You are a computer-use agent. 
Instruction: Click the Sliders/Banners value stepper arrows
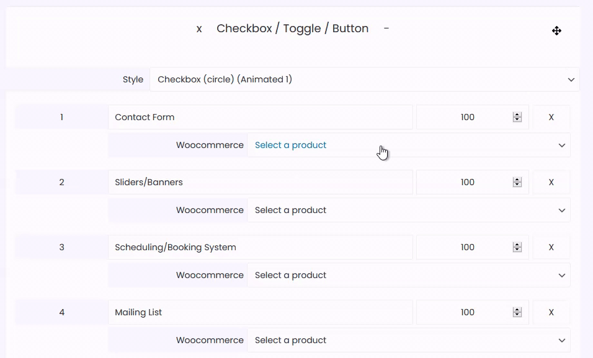[x=517, y=182]
